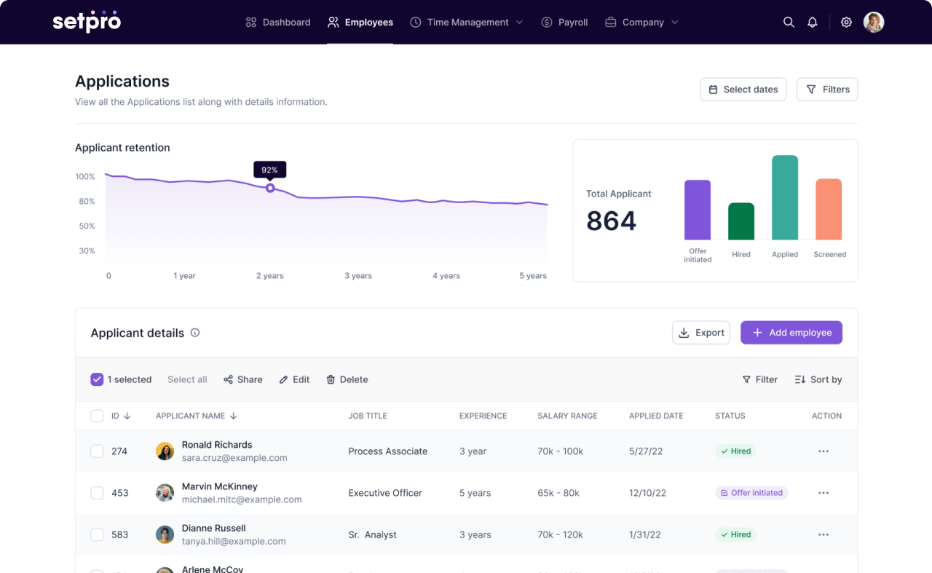The height and width of the screenshot is (573, 932).
Task: Open actions menu for Ronald Richards
Action: tap(824, 451)
